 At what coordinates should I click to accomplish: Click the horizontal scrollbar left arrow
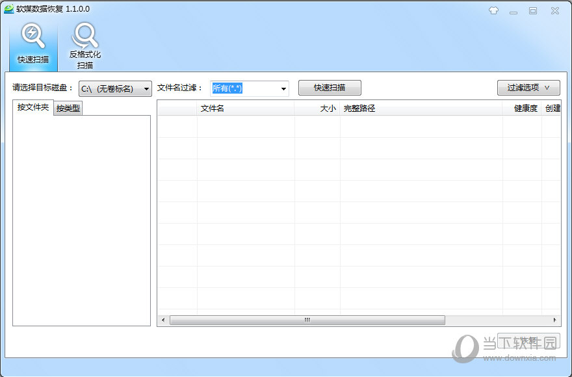coord(163,320)
